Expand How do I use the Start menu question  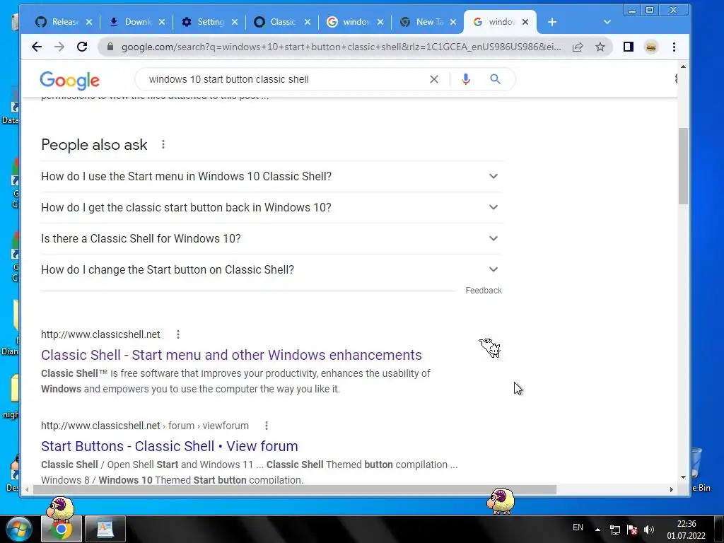point(271,176)
